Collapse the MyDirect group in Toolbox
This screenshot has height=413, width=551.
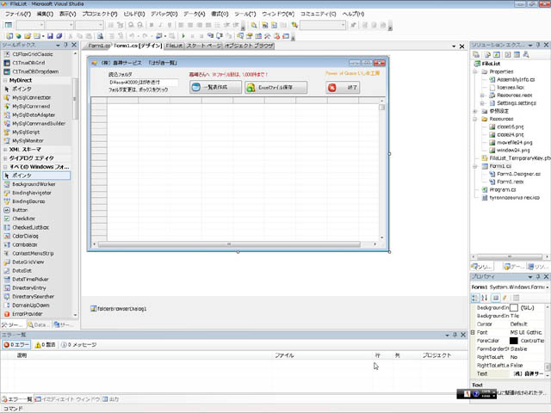[x=5, y=80]
